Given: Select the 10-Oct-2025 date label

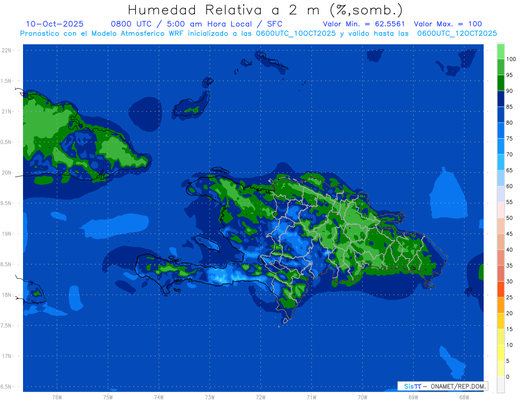Looking at the screenshot, I should [x=55, y=24].
